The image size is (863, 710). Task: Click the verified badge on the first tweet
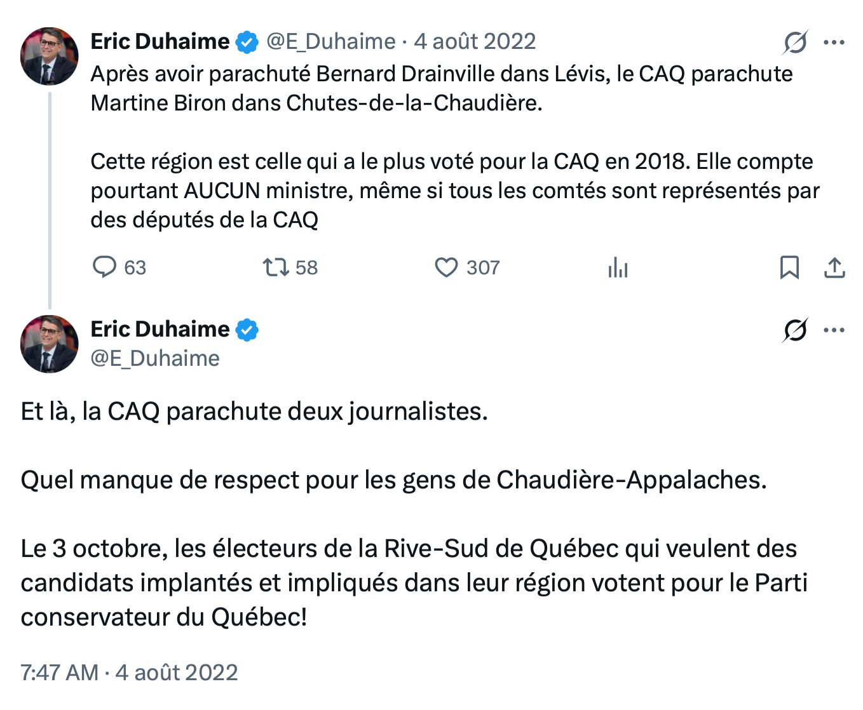[x=247, y=43]
